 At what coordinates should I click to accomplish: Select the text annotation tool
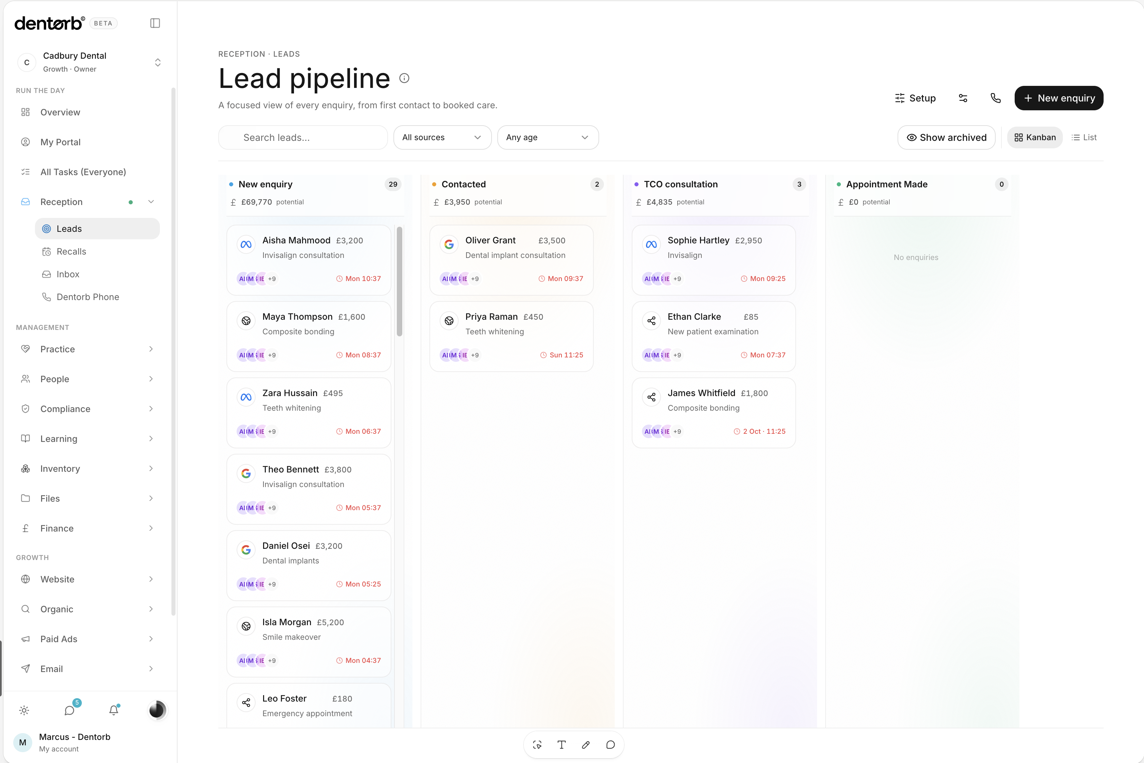561,745
